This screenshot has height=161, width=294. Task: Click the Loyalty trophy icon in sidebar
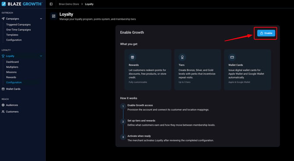[3, 56]
